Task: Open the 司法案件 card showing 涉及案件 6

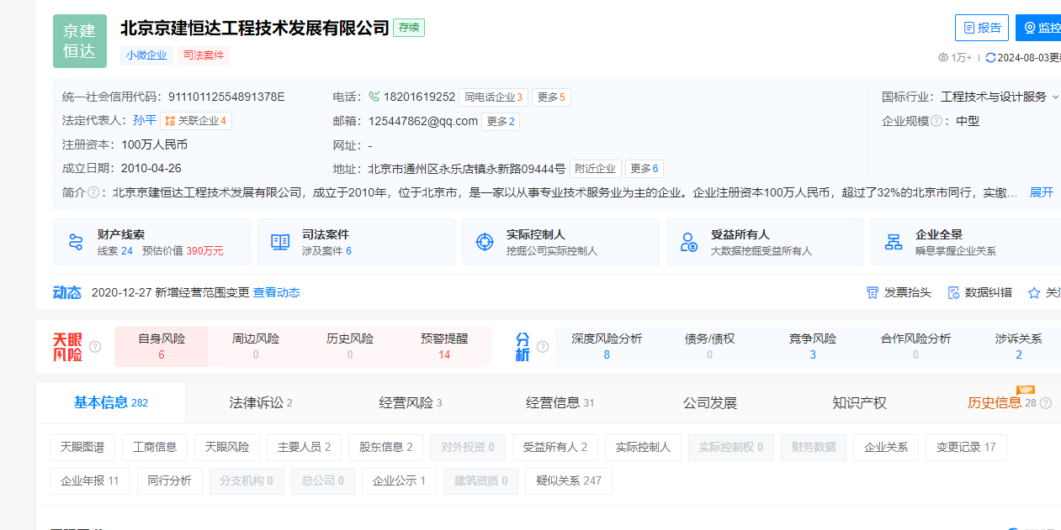Action: tap(356, 242)
